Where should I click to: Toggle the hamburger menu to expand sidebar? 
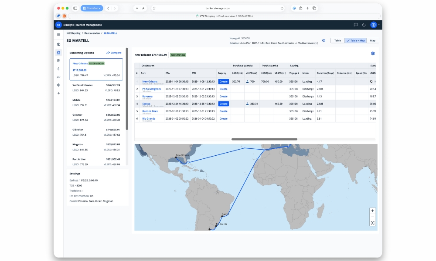click(58, 34)
